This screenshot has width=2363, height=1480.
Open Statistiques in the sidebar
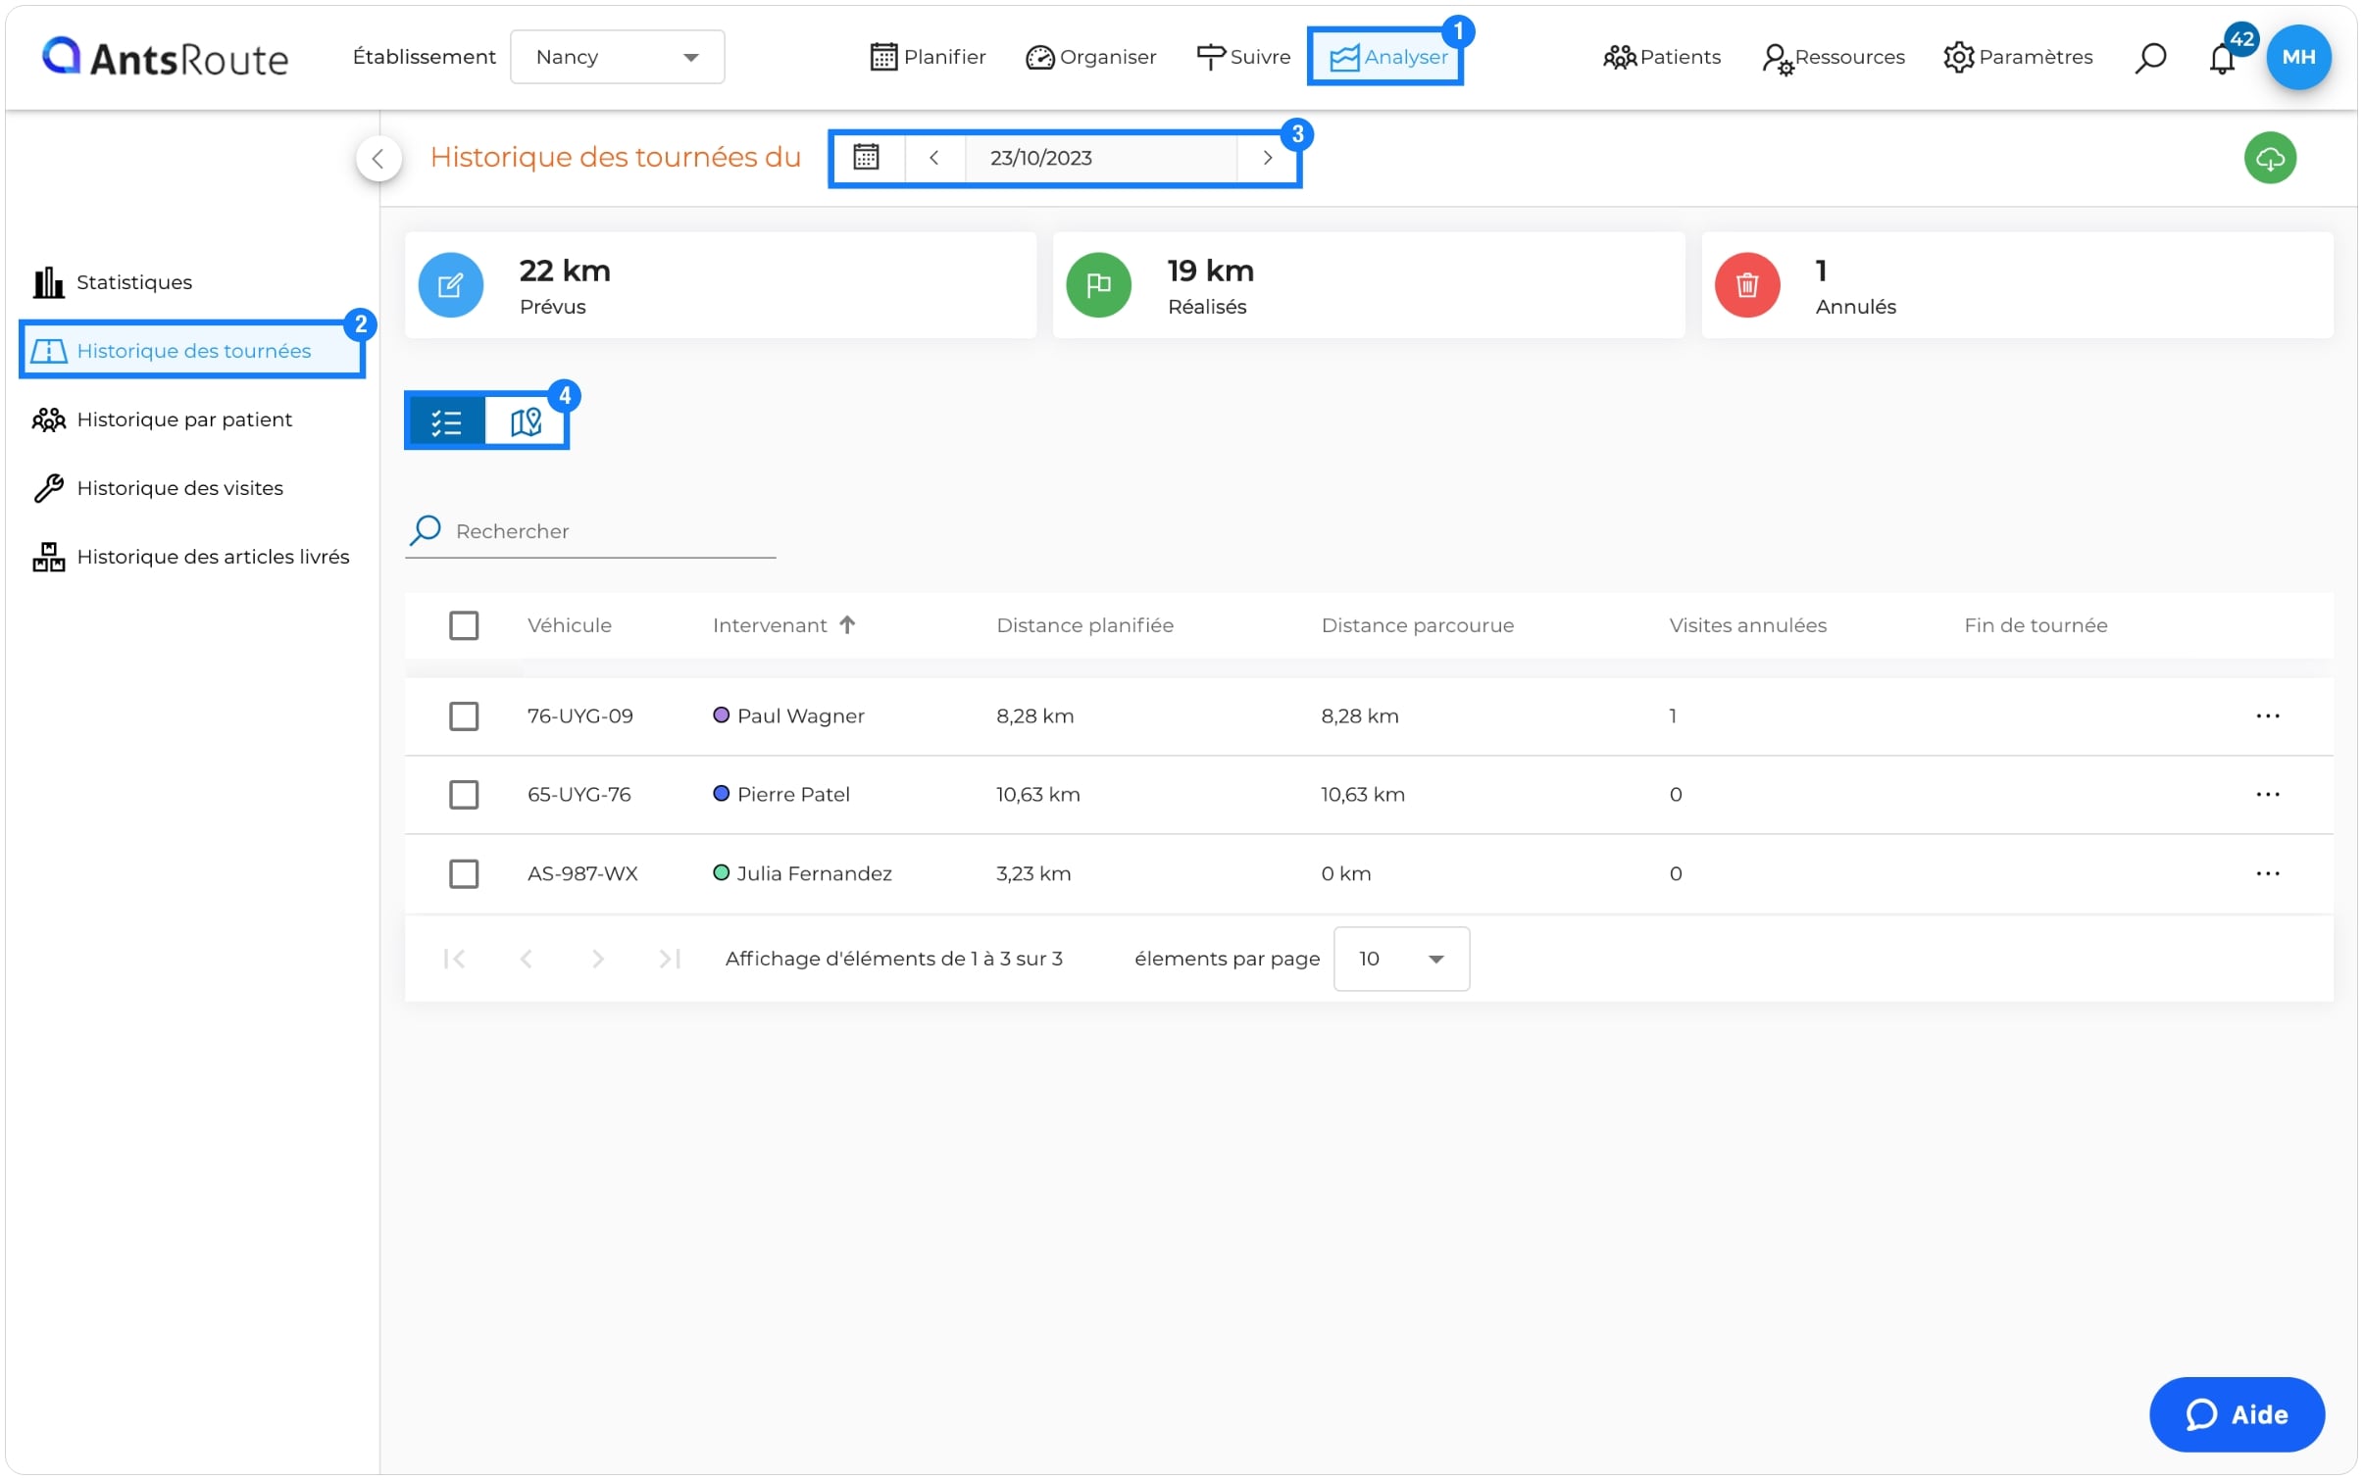(x=113, y=282)
